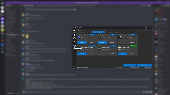This screenshot has width=170, height=95.
Task: Click the Discord Plugin logo icon
Action: [79, 37]
